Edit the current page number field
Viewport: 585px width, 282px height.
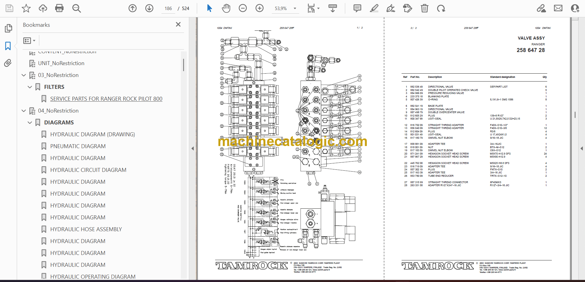[x=168, y=9]
